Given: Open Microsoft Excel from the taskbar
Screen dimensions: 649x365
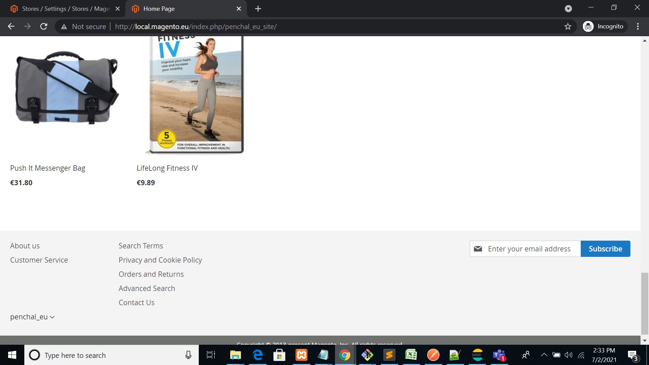Looking at the screenshot, I should (x=411, y=355).
